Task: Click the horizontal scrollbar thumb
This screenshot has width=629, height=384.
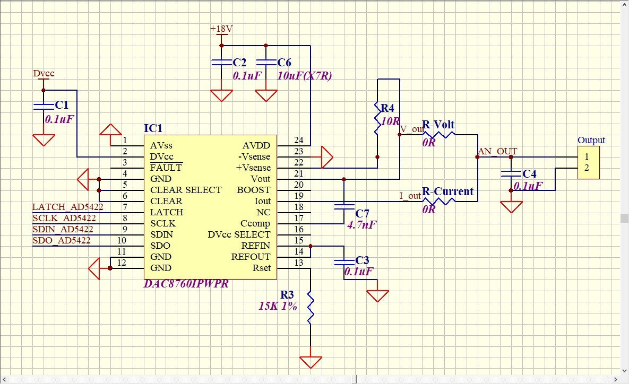Action: 354,379
